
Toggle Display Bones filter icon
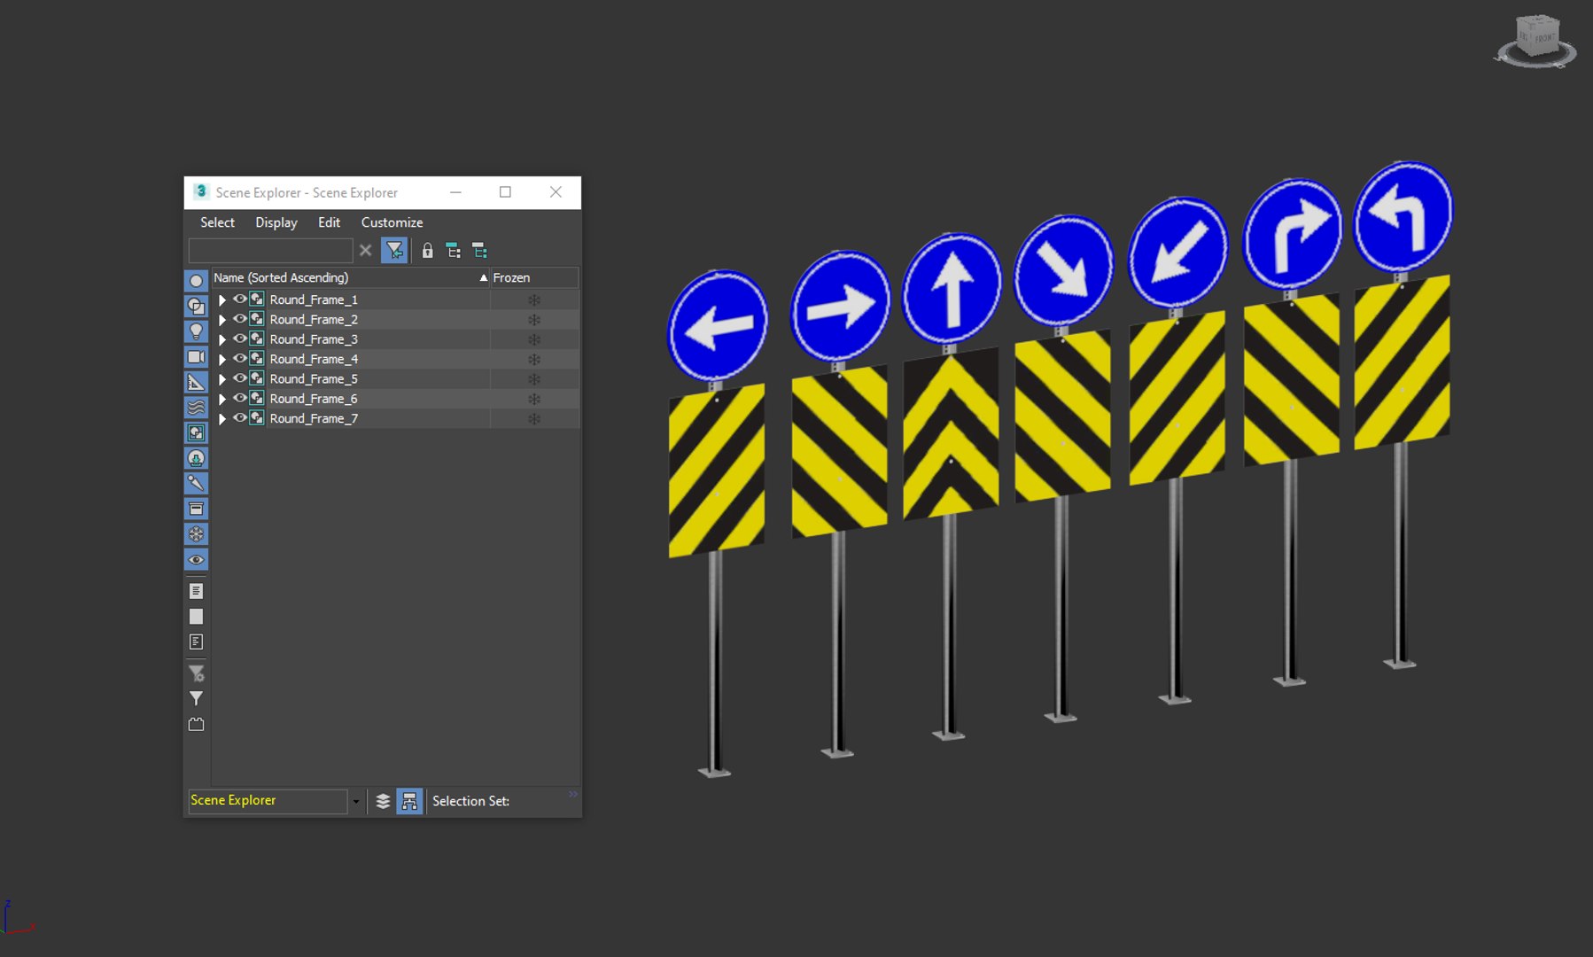196,483
